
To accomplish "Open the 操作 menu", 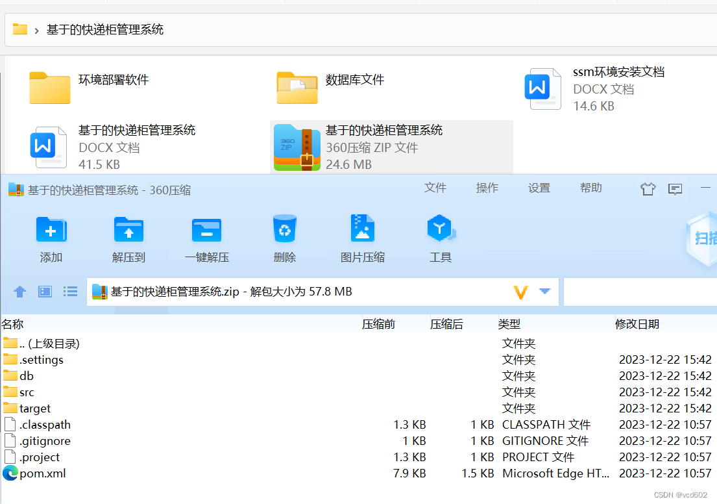I will point(487,188).
